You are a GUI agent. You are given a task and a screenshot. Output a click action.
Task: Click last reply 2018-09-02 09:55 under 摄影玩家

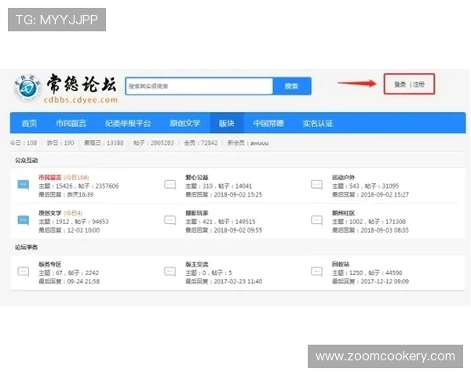(x=224, y=230)
